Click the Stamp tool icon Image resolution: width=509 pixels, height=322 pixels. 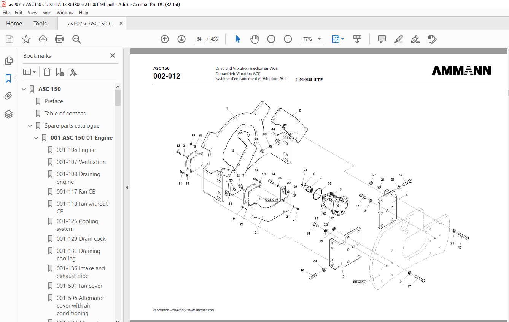(432, 39)
